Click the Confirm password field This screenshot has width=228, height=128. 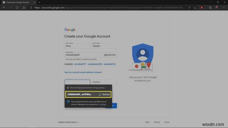pos(104,82)
